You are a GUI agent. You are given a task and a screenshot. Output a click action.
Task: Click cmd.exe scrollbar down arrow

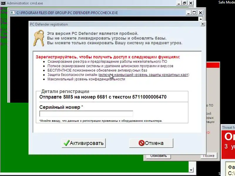191,170
